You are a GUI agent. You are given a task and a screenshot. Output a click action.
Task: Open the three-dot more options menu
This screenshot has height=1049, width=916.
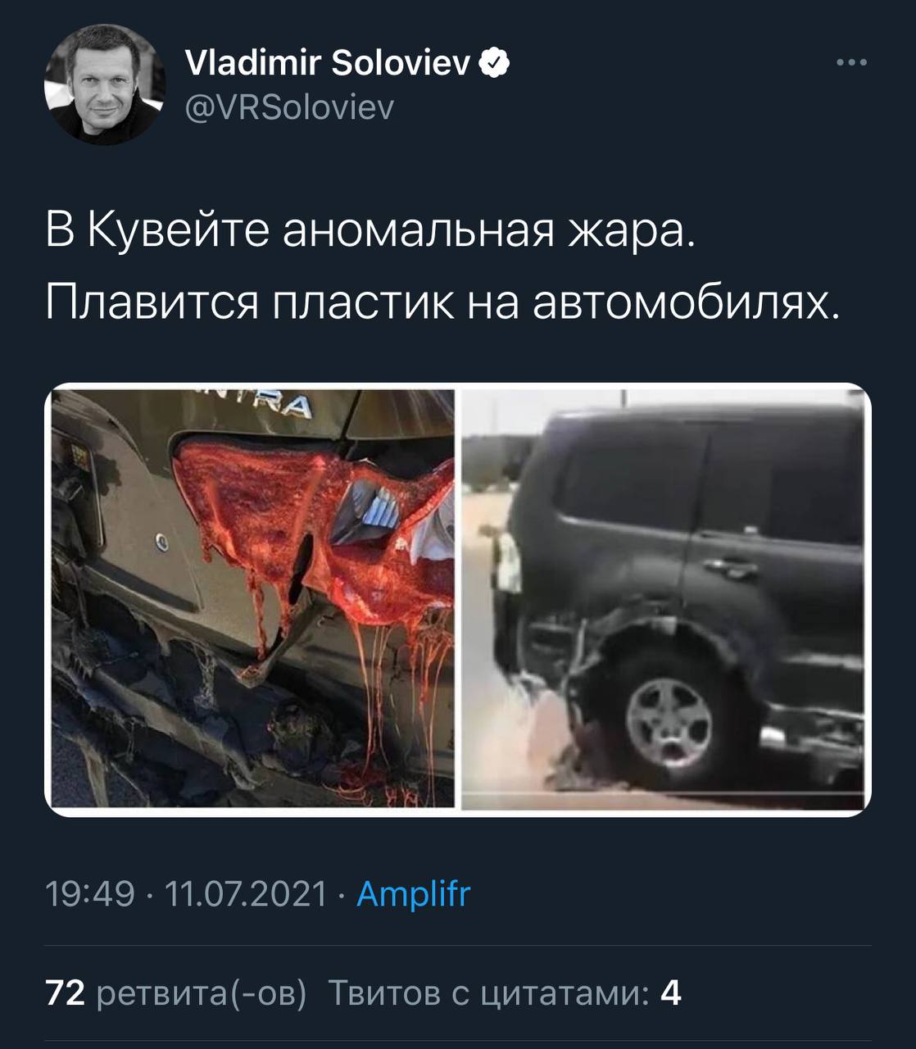[851, 63]
